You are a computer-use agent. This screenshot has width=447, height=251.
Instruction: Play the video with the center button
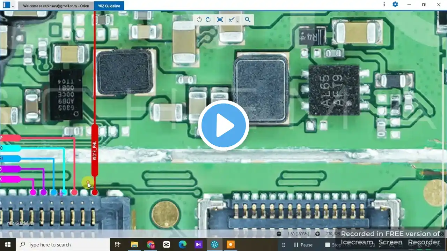tap(223, 125)
